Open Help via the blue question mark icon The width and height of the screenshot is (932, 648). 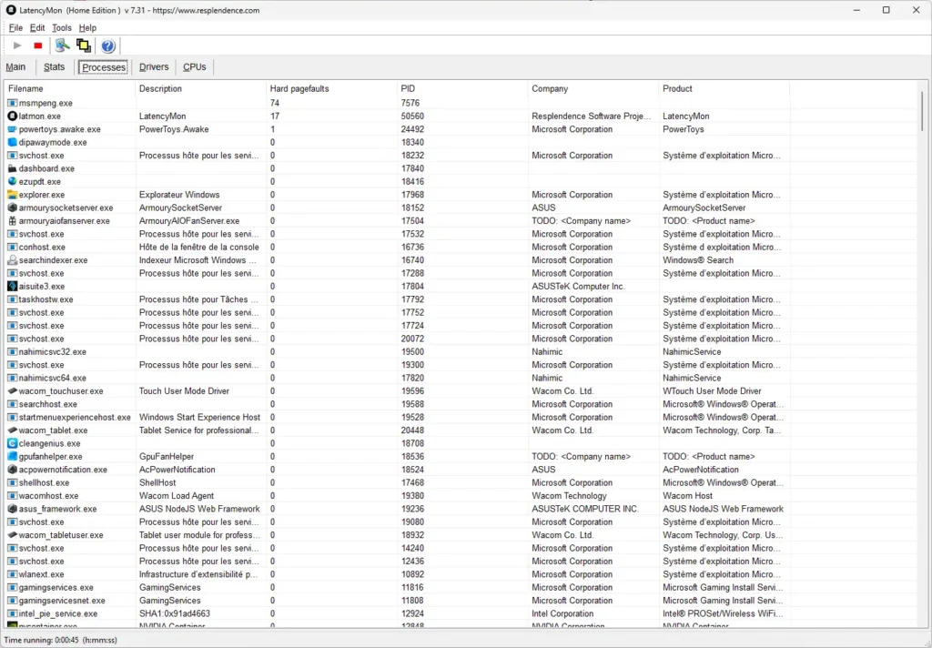coord(108,46)
